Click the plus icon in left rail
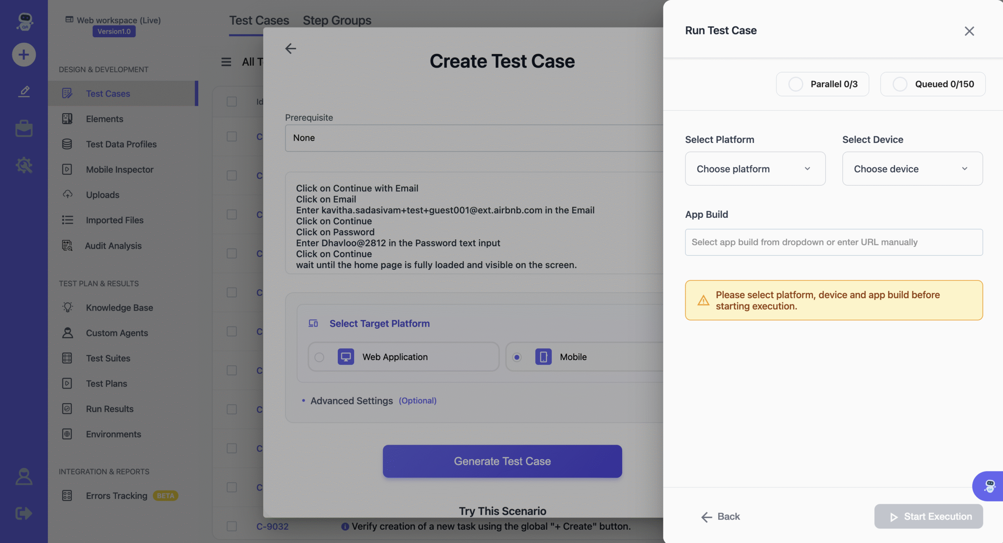Image resolution: width=1003 pixels, height=543 pixels. (x=24, y=54)
